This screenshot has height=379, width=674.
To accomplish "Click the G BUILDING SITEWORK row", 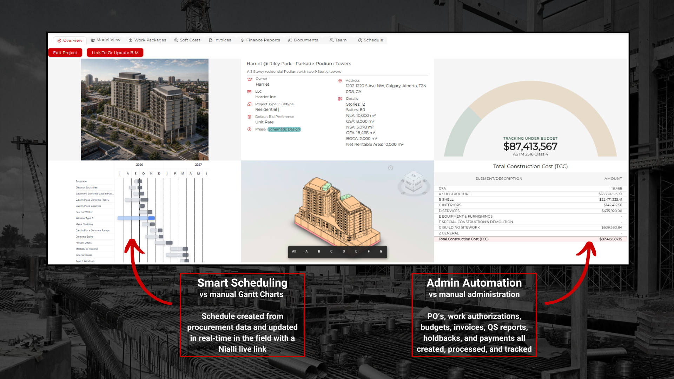I will [x=530, y=227].
